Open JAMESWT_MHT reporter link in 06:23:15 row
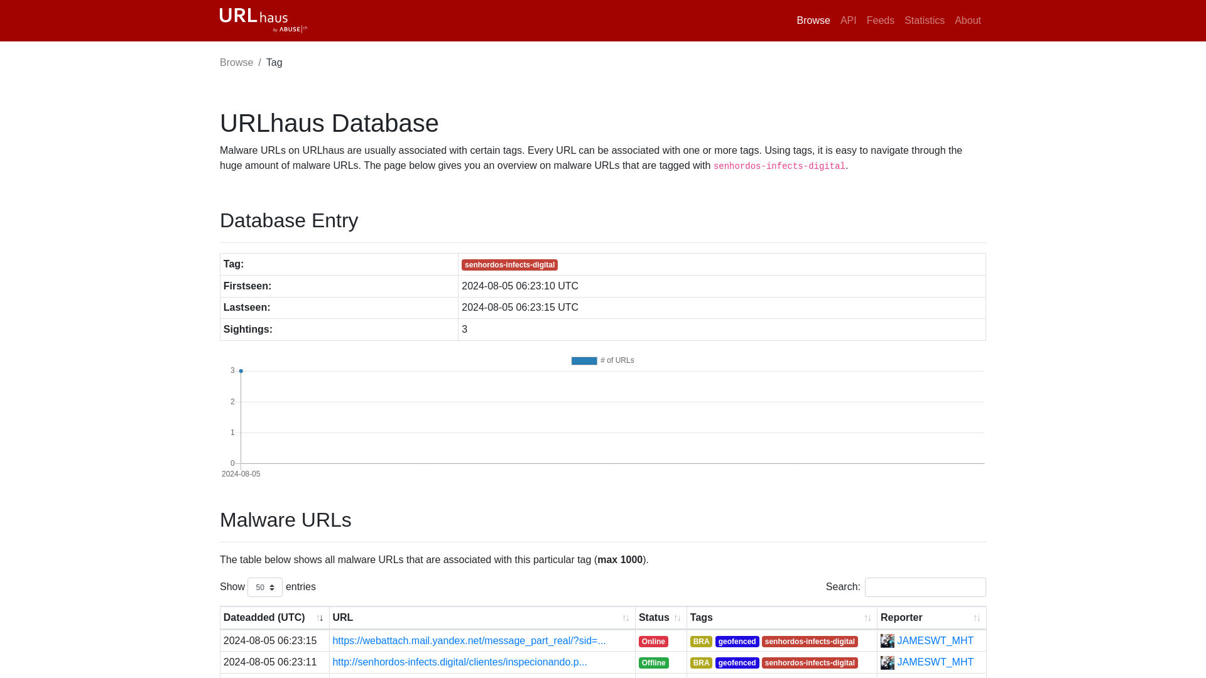This screenshot has width=1206, height=678. click(x=935, y=641)
